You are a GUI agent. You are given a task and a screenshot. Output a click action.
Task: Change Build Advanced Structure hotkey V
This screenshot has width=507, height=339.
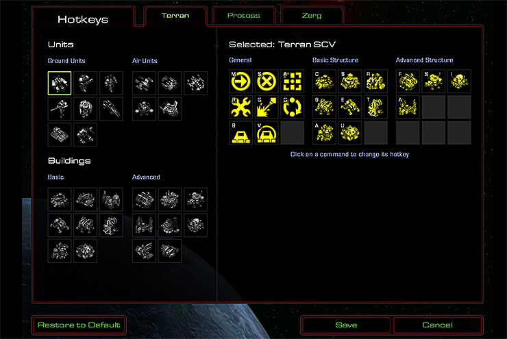point(267,133)
